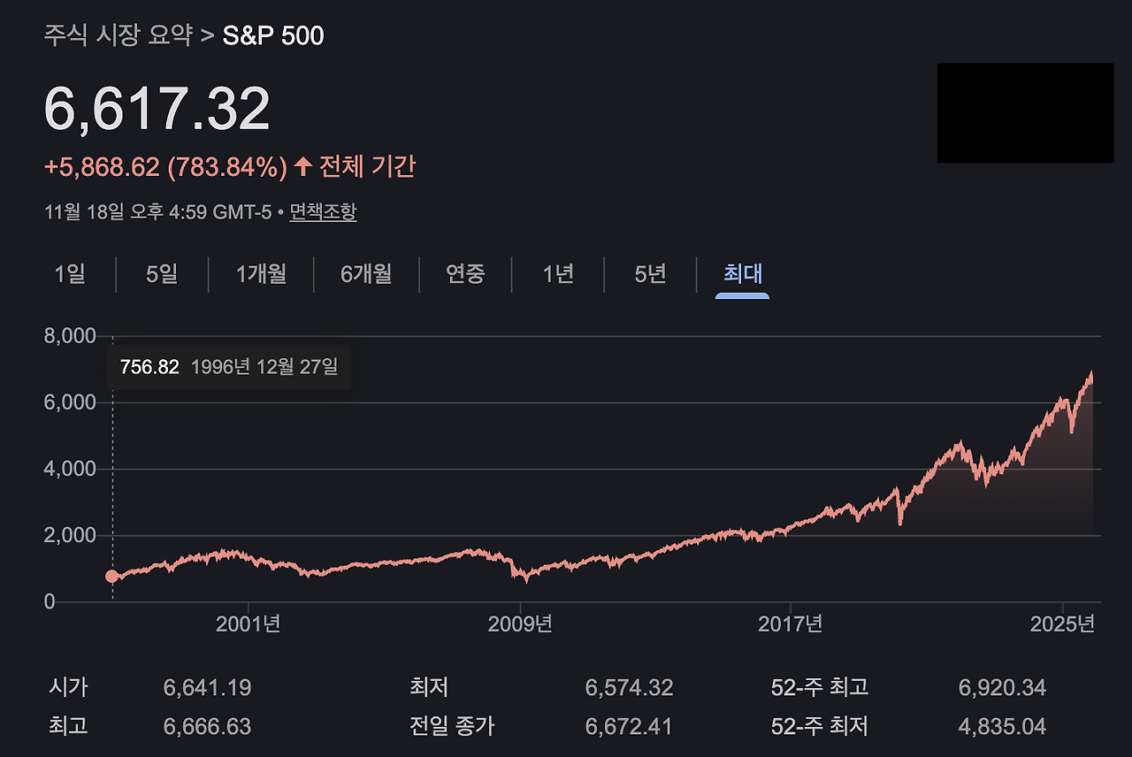
Task: Select the 6개월 range tab
Action: tap(366, 275)
